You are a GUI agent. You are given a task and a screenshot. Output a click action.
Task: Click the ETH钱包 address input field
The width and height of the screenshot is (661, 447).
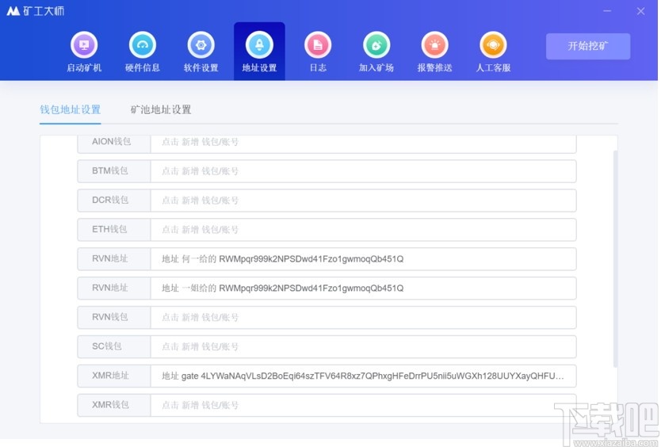(x=363, y=229)
